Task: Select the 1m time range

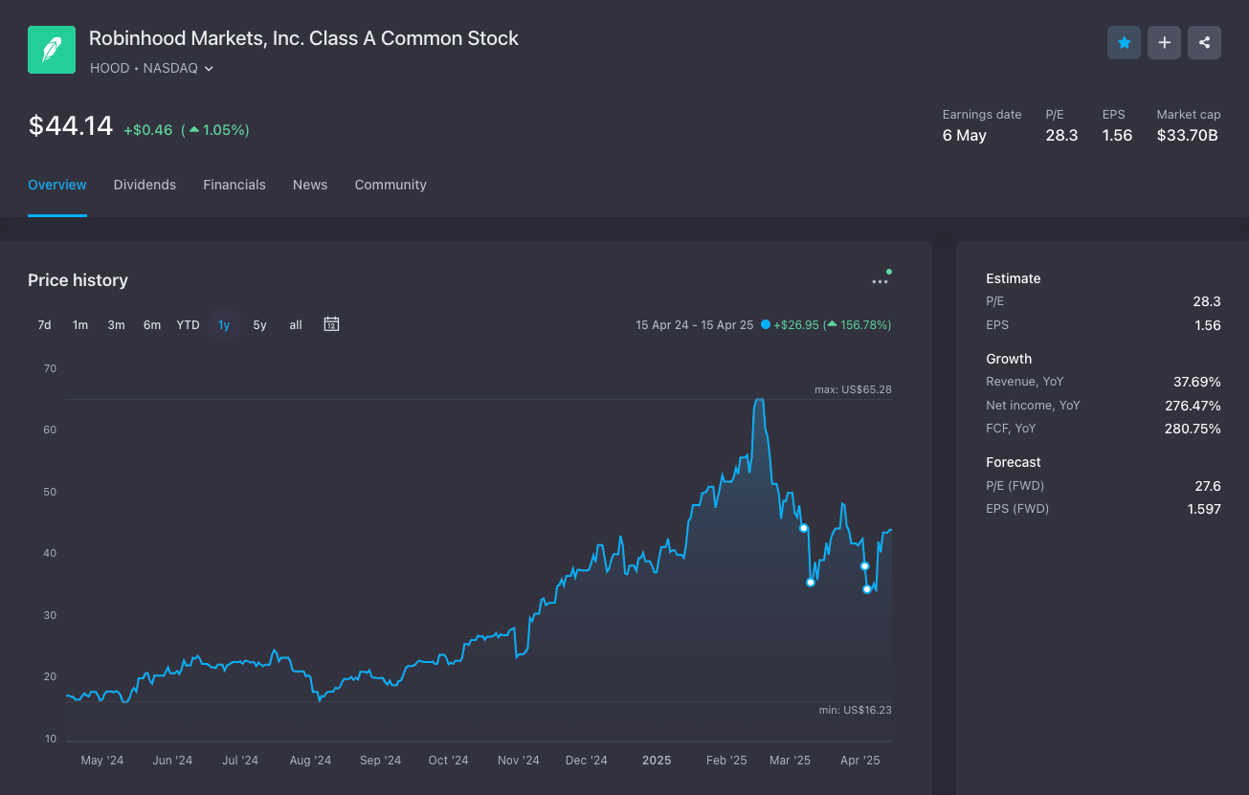Action: coord(80,325)
